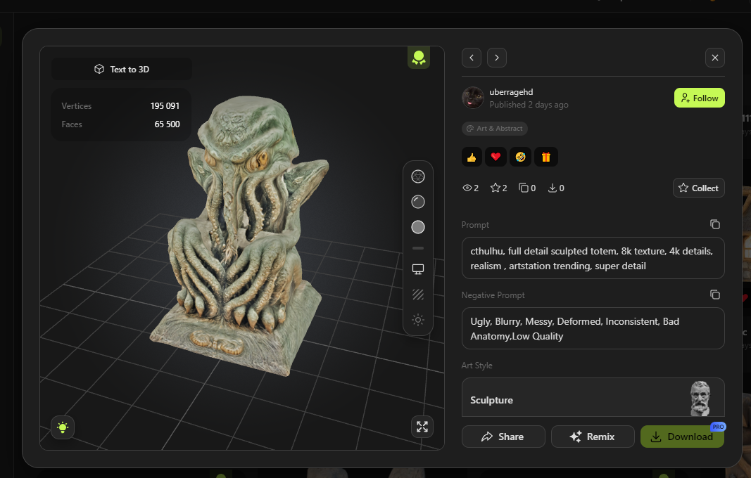The height and width of the screenshot is (478, 751).
Task: Go to the next model with right chevron
Action: tap(497, 58)
